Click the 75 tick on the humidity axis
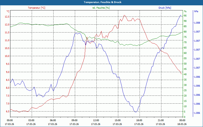This screenshot has width=203, height=127. coord(185,37)
